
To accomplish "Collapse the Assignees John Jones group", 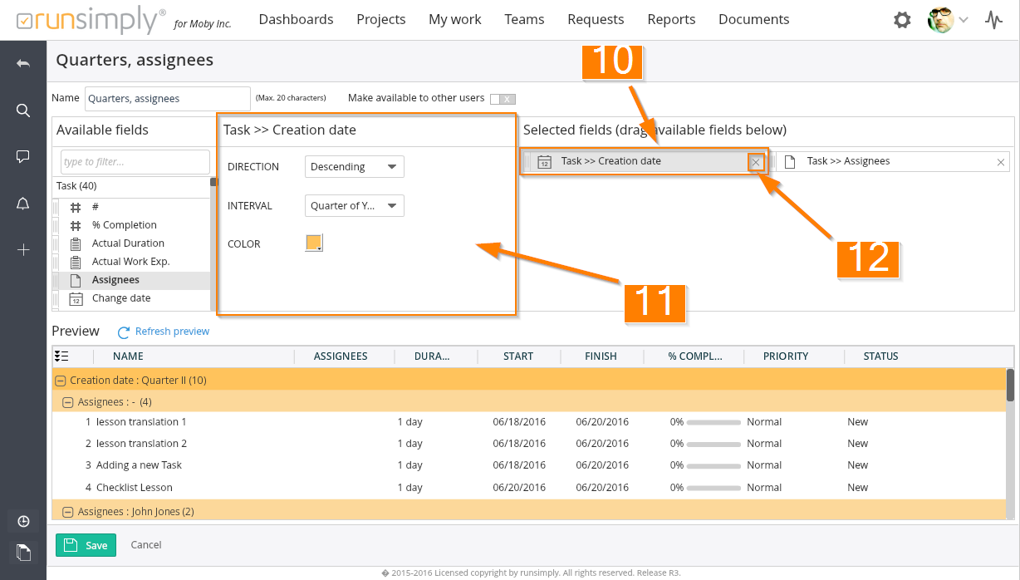I will point(68,512).
